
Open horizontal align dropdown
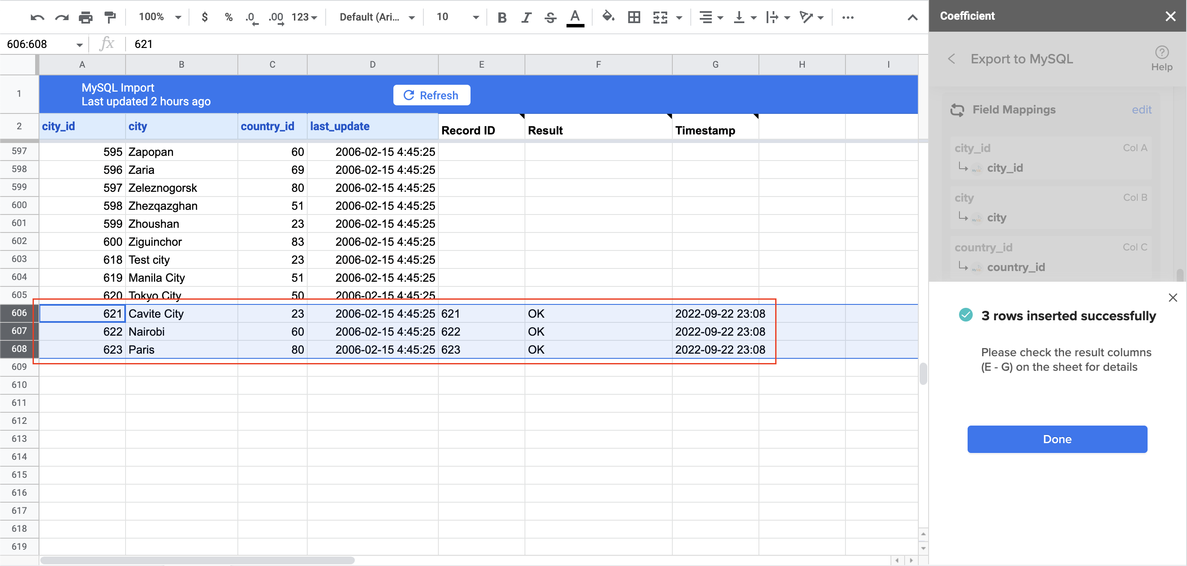coord(711,18)
